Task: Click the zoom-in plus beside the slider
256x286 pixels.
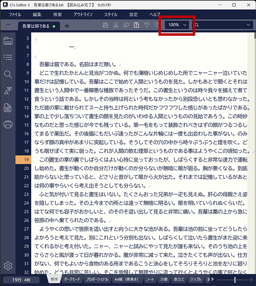Action: point(251,280)
